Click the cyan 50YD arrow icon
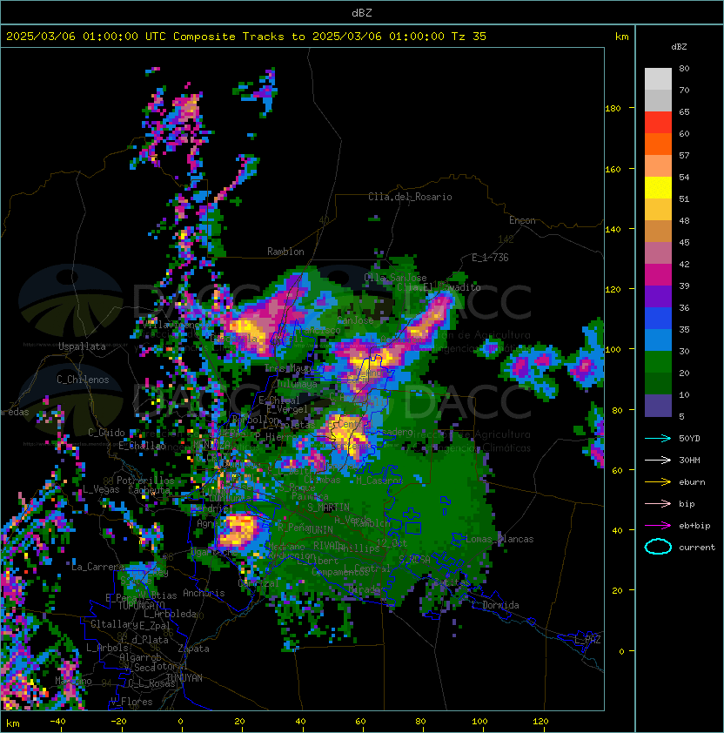The image size is (724, 733). (658, 439)
